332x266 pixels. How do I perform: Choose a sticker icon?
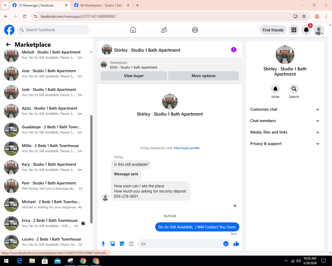click(x=122, y=244)
